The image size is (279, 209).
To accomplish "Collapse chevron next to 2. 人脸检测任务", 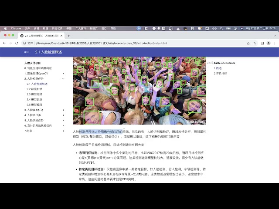I will pyautogui.click(x=63, y=79).
